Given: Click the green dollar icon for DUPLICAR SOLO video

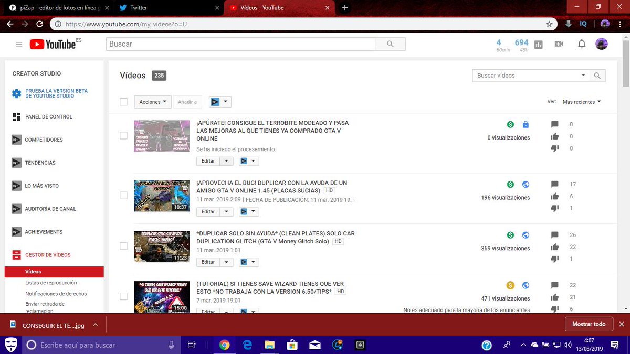Looking at the screenshot, I should (x=510, y=235).
